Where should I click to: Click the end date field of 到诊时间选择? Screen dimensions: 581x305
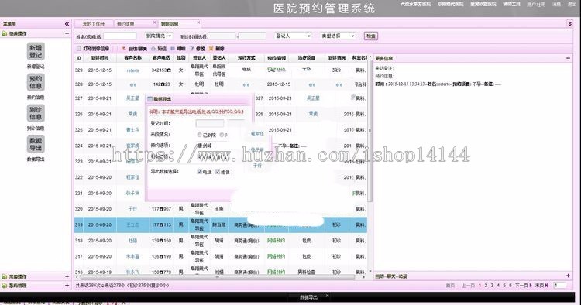pos(253,36)
